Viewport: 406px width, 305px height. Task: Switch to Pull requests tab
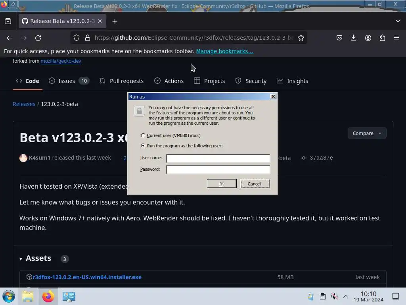click(121, 81)
